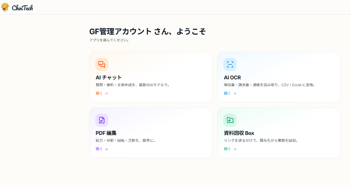Click description 結合・分割・回転・注釈を、簡単に。
The height and width of the screenshot is (187, 351).
click(x=126, y=141)
